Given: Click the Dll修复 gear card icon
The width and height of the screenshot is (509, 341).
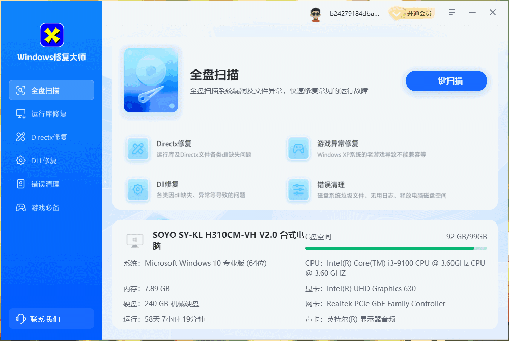Looking at the screenshot, I should click(x=137, y=190).
